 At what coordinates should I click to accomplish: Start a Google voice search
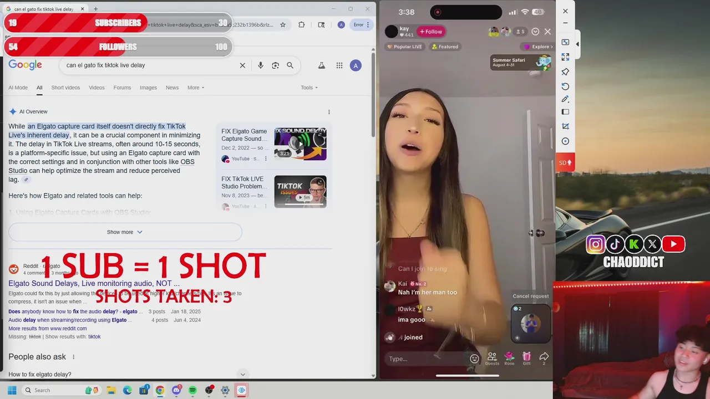tap(260, 65)
